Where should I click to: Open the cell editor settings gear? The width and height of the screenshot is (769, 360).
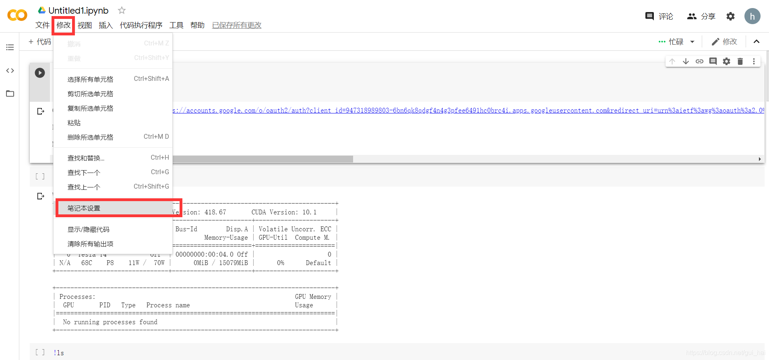pyautogui.click(x=727, y=61)
